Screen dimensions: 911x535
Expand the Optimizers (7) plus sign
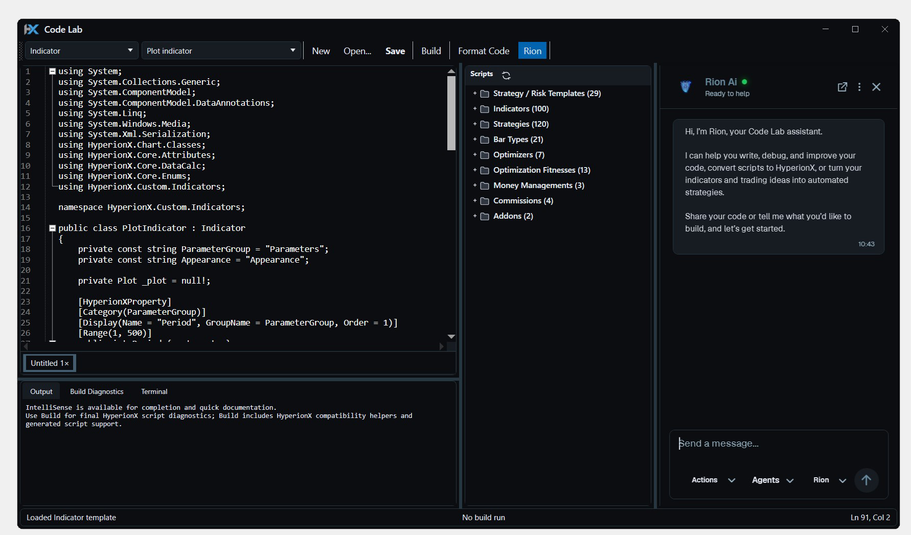click(474, 154)
